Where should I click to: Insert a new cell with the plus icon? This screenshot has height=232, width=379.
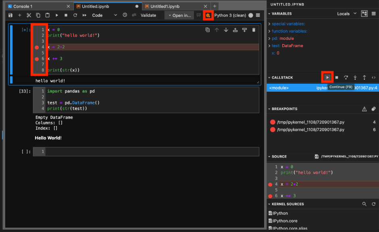tap(20, 15)
